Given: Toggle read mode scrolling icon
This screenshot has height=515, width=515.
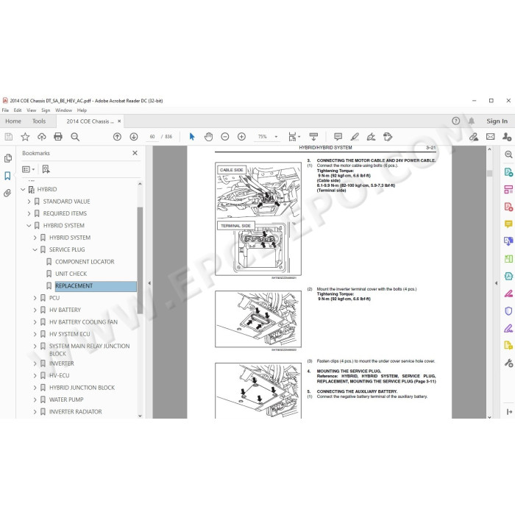Looking at the screenshot, I should (x=313, y=137).
